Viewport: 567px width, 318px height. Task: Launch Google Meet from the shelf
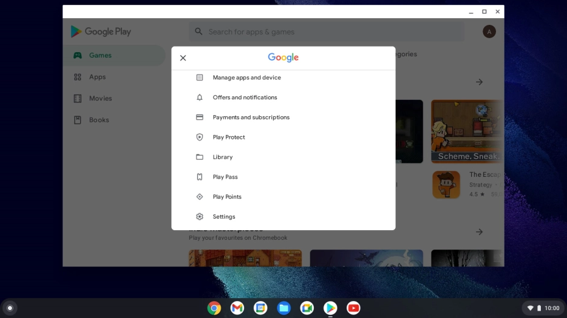point(307,308)
